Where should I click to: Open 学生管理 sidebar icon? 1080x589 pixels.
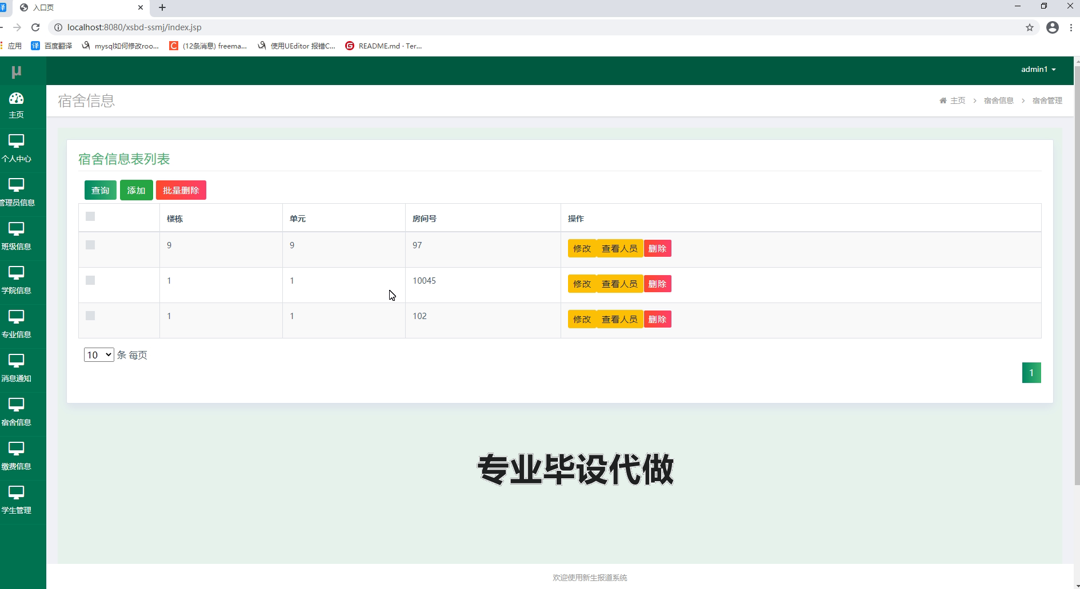pos(16,493)
